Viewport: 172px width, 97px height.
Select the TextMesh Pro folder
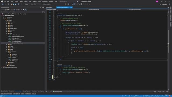click(x=12, y=66)
